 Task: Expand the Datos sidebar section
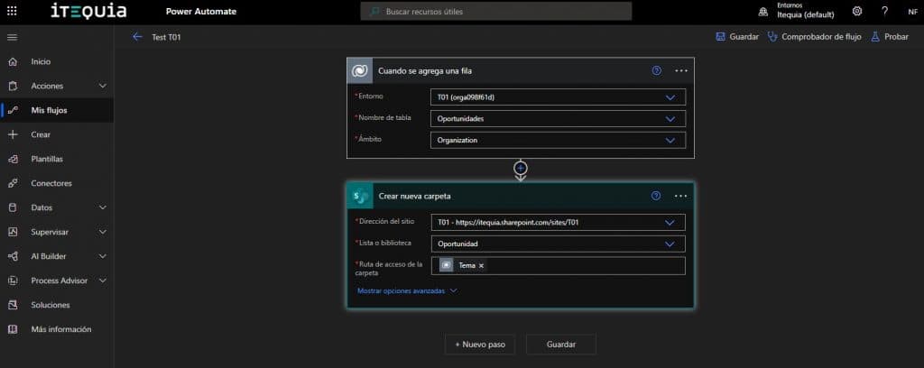click(103, 207)
